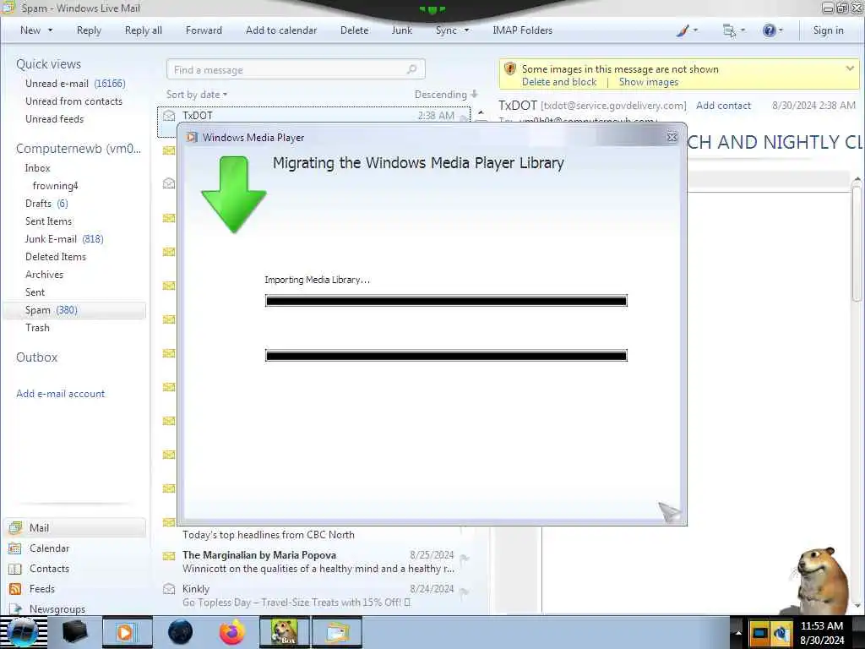Open Sent Items folder
865x649 pixels.
(x=48, y=221)
